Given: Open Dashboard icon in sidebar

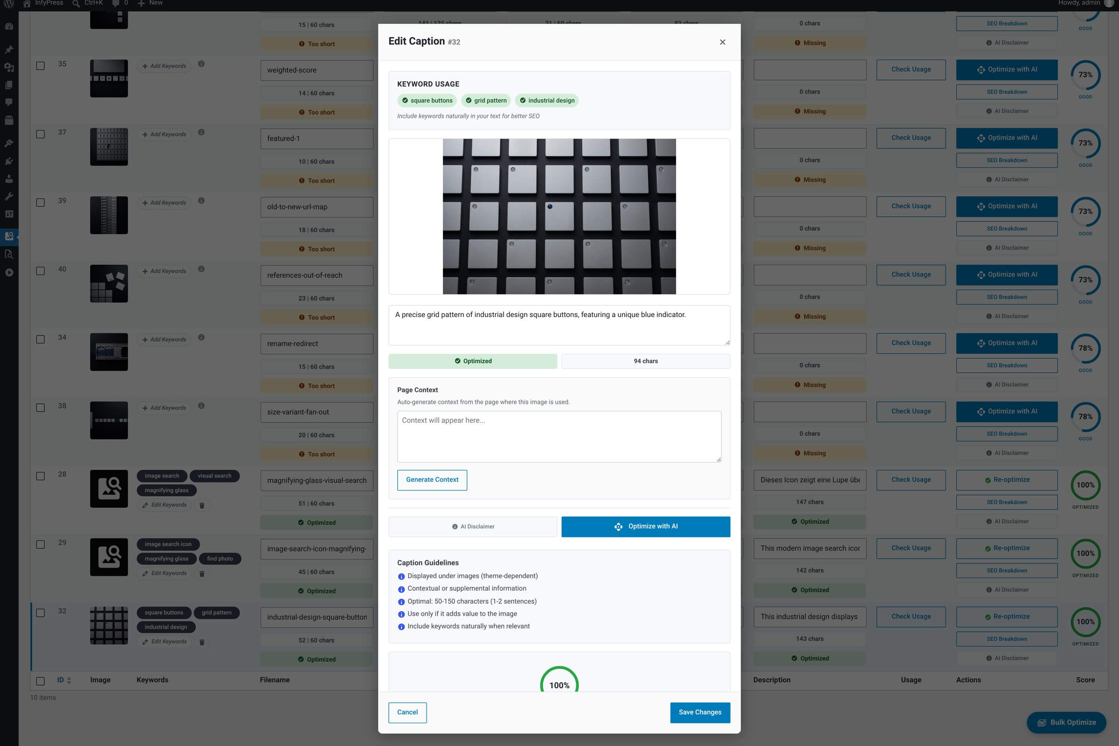Looking at the screenshot, I should pos(9,27).
